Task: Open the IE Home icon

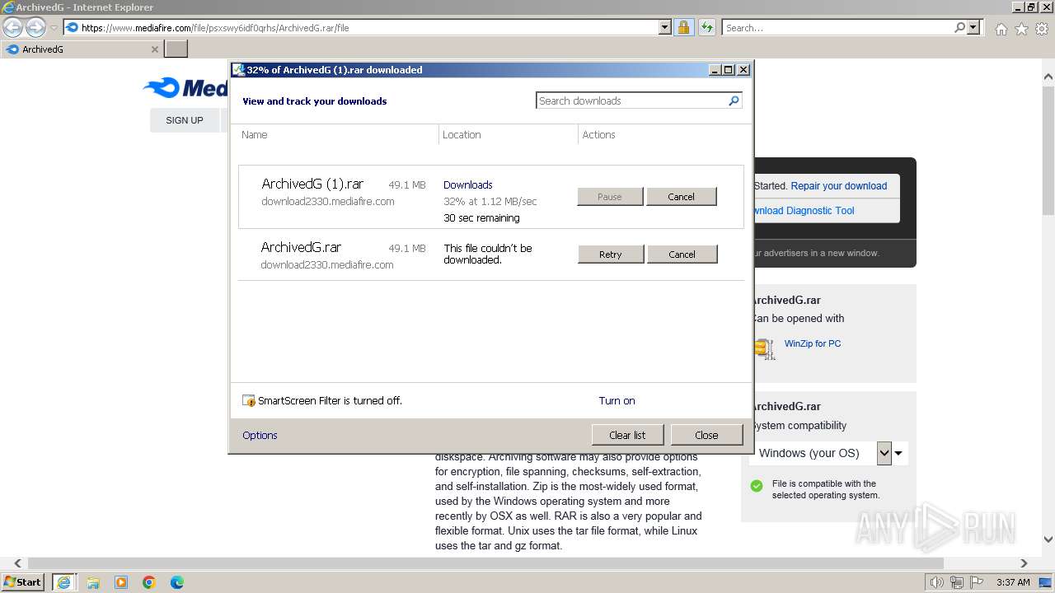Action: point(1001,29)
